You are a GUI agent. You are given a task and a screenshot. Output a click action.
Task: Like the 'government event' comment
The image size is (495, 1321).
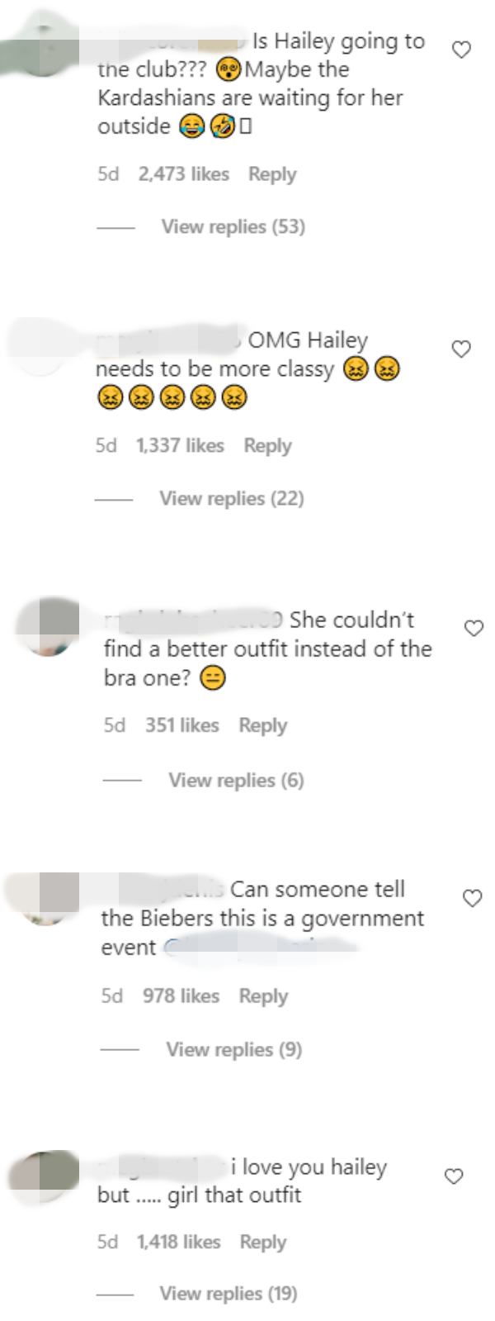(x=472, y=898)
